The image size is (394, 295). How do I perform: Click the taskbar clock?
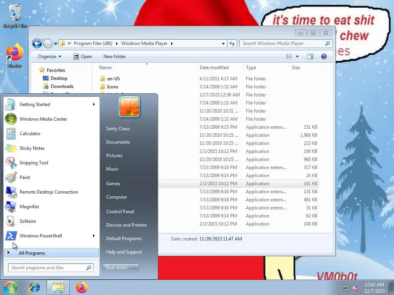point(374,288)
